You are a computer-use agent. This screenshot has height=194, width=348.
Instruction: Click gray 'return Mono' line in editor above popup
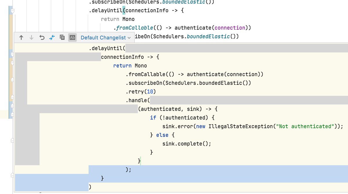[118, 19]
